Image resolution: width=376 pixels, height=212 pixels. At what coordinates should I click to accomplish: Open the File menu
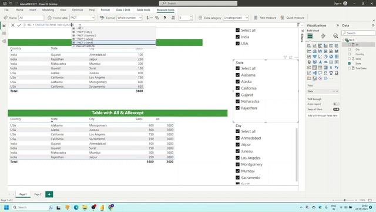pos(6,10)
